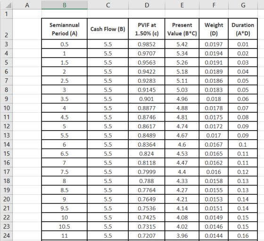The image size is (264, 241).
Task: Select weight cell 0.0144
Action: pos(214,235)
